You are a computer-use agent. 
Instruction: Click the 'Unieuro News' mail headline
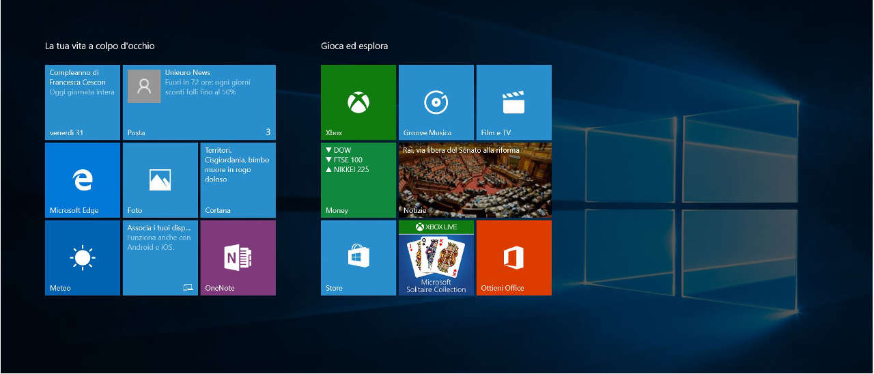tap(188, 72)
